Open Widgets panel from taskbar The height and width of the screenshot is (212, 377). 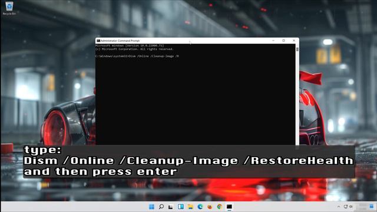[181, 207]
